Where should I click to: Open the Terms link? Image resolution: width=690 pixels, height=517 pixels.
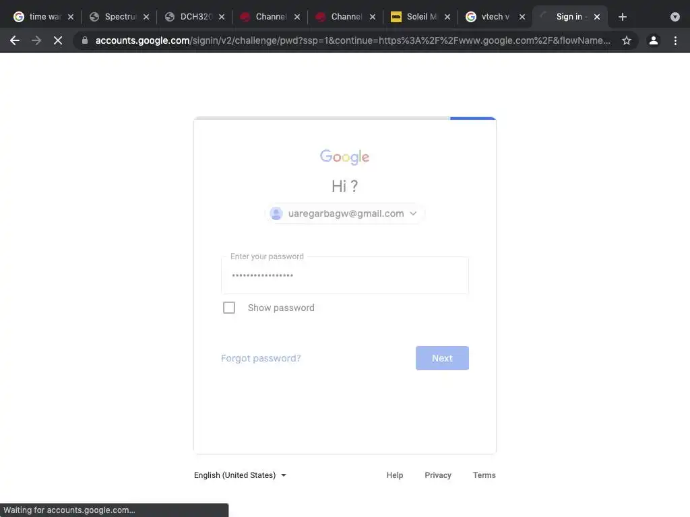tap(484, 475)
